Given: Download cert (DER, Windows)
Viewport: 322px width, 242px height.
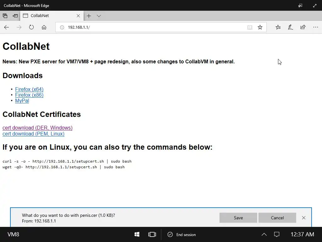Looking at the screenshot, I should 37,128.
